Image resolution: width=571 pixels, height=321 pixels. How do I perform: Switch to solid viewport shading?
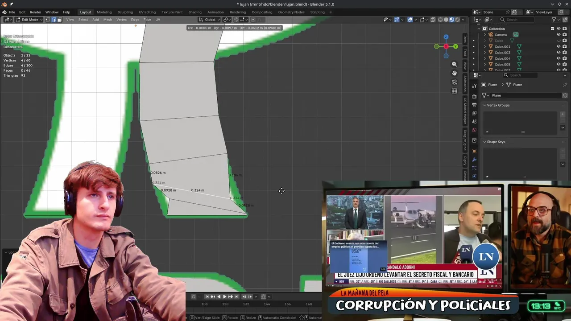[446, 20]
